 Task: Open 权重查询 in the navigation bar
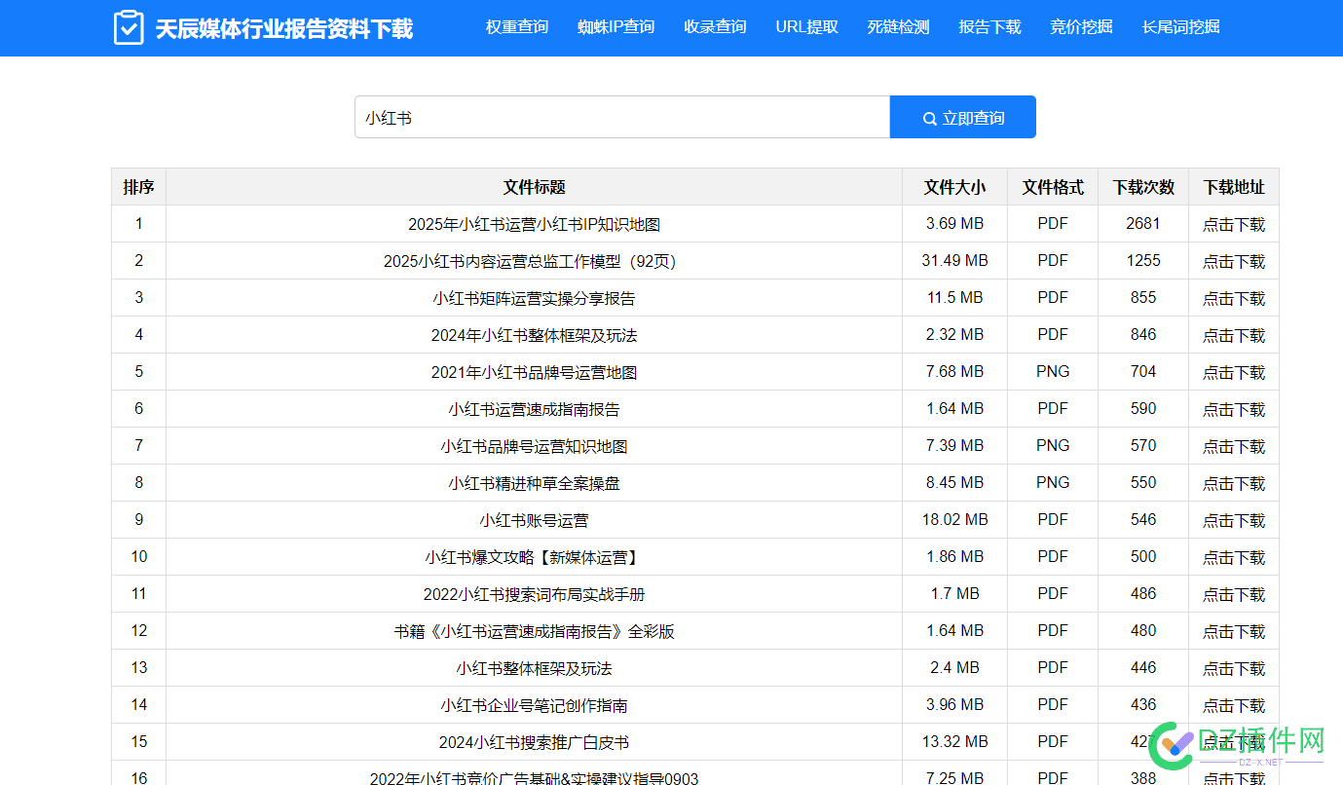click(x=517, y=27)
